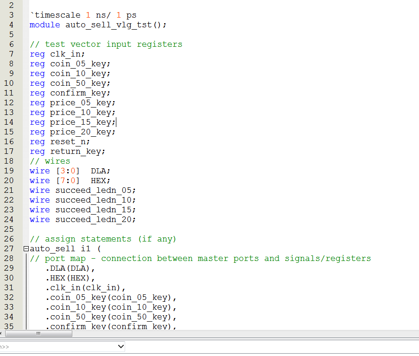The image size is (419, 356).
Task: Click 'coin_50_key;' on line 10
Action: 80,83
